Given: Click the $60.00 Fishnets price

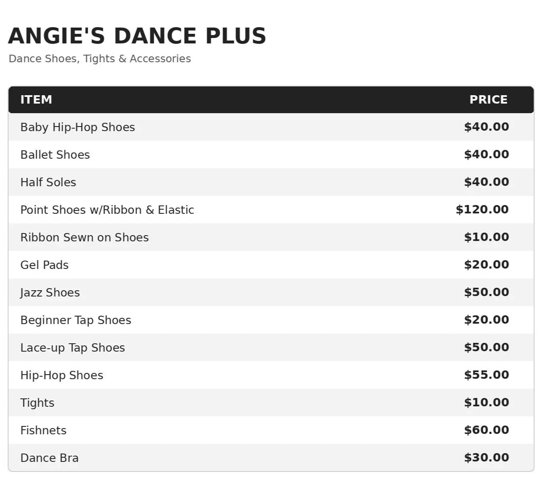Looking at the screenshot, I should tap(487, 430).
